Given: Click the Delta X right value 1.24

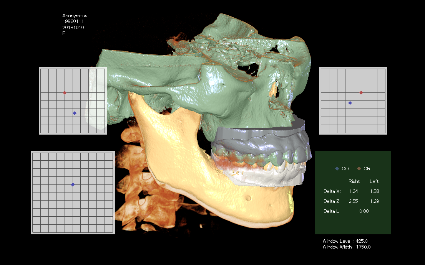Looking at the screenshot, I should tap(354, 191).
